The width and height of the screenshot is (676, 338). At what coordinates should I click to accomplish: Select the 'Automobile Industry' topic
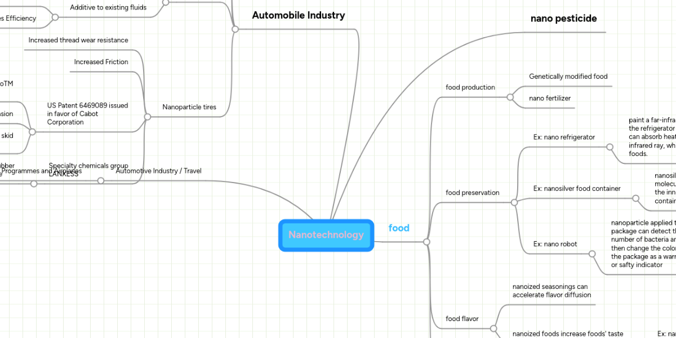coord(299,15)
